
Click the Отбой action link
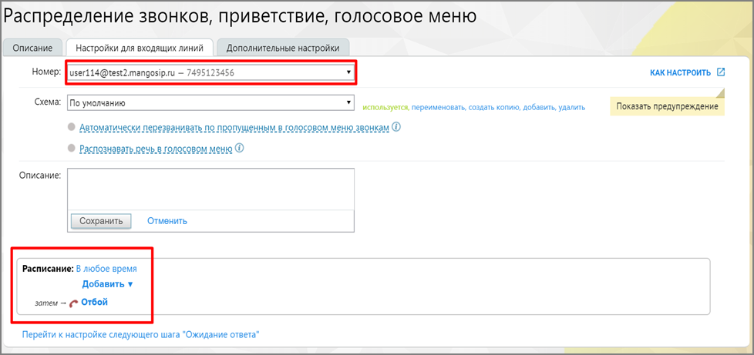95,302
